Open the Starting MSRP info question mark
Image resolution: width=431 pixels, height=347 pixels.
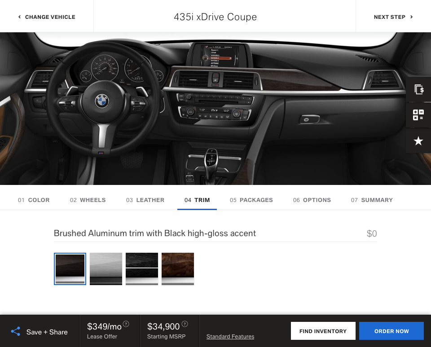click(x=185, y=324)
